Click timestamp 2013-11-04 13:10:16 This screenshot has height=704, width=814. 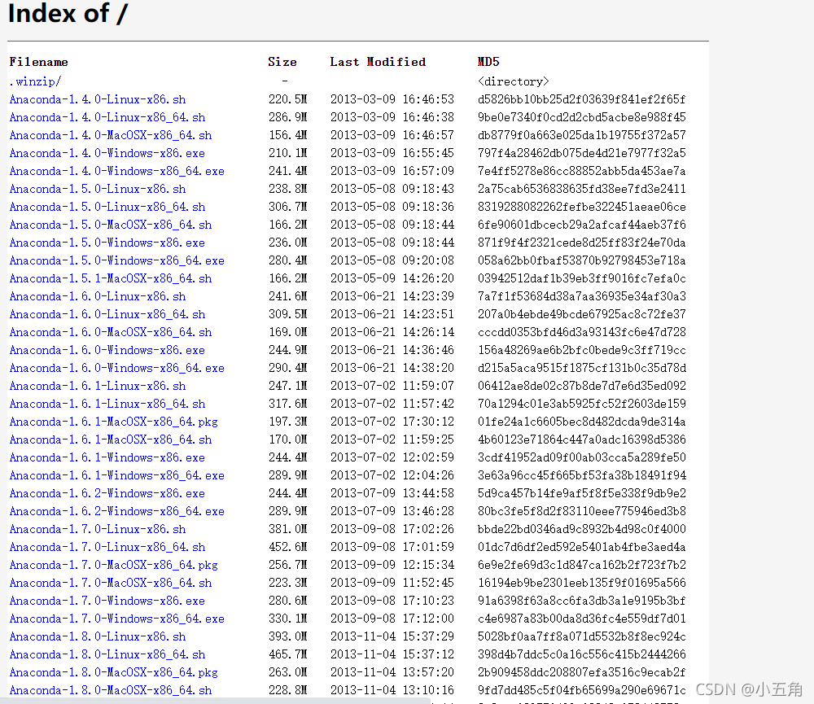[392, 690]
